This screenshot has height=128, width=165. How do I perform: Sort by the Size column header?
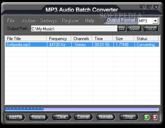124,39
